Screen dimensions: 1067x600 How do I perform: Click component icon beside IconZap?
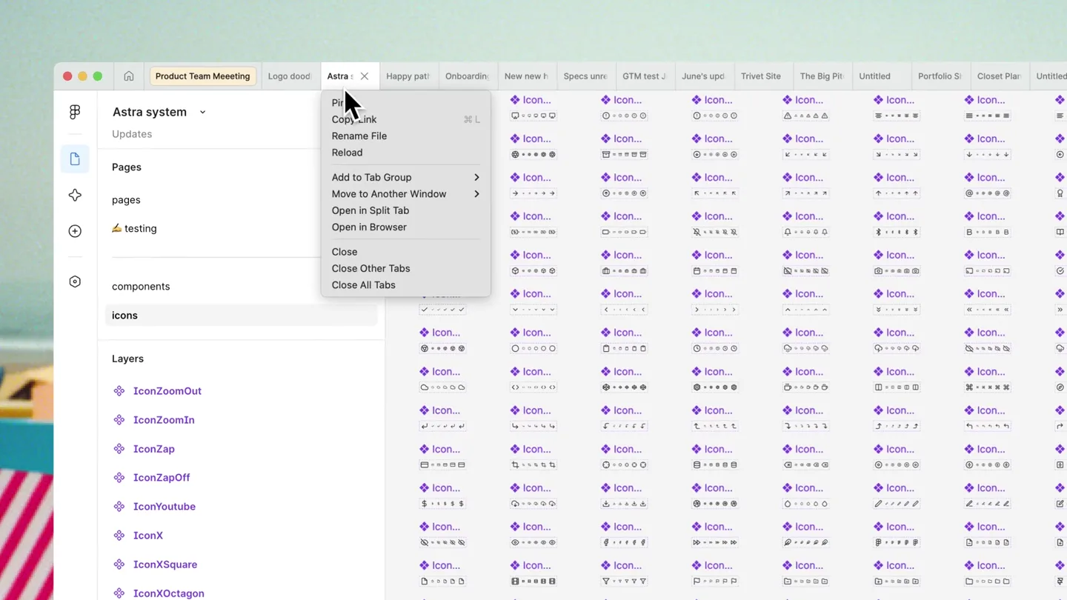coord(119,449)
